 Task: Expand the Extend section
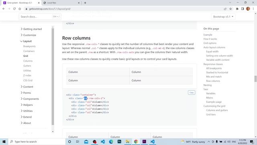[26, 117]
